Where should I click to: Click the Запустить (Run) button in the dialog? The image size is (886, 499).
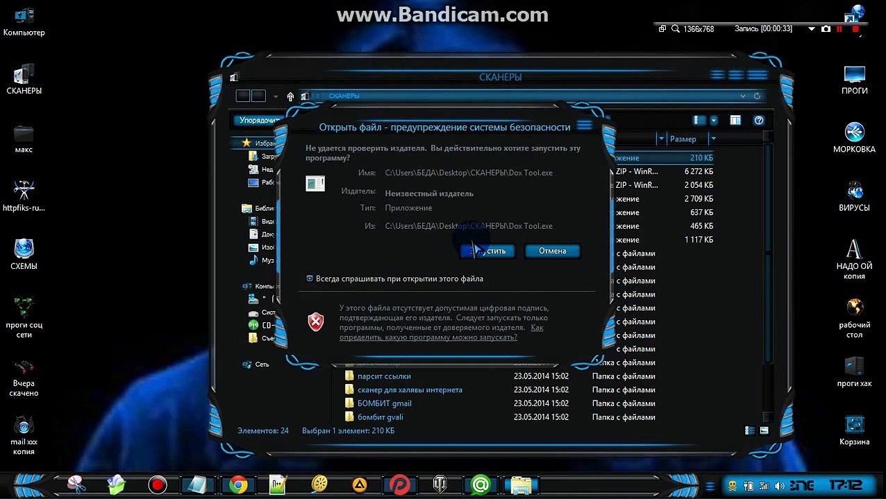488,251
